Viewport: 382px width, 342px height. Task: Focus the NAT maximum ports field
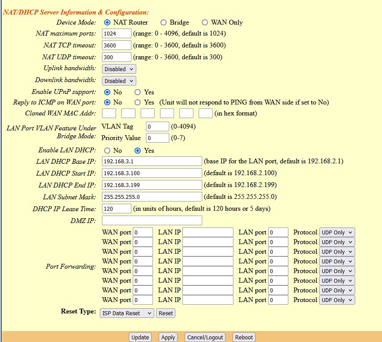pyautogui.click(x=116, y=33)
